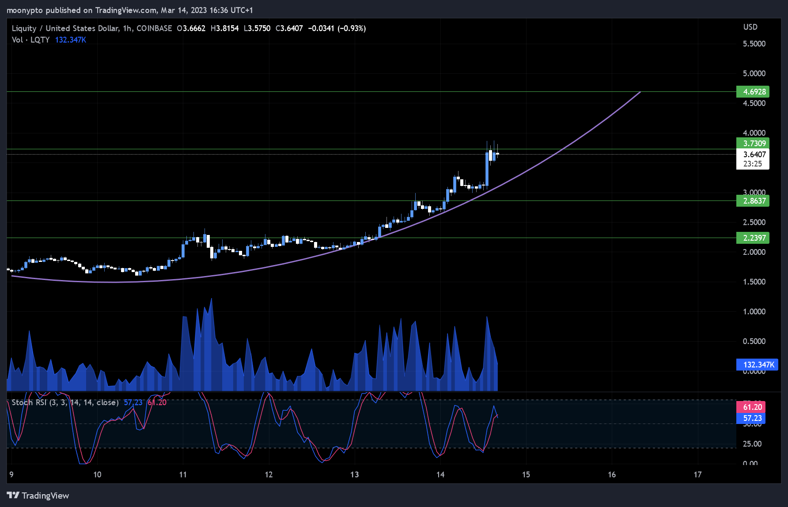Click the 5.5000 price axis tick
The height and width of the screenshot is (507, 788).
coord(754,44)
